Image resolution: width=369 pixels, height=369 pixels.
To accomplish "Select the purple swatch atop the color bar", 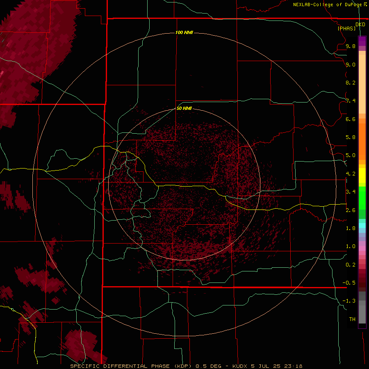I will pos(362,39).
